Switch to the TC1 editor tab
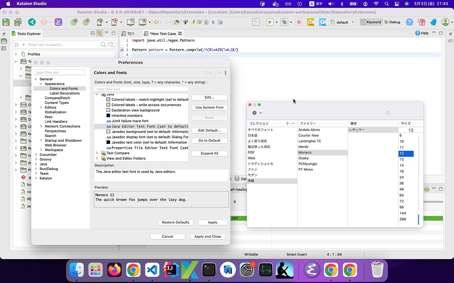Image resolution: width=454 pixels, height=283 pixels. click(x=130, y=33)
